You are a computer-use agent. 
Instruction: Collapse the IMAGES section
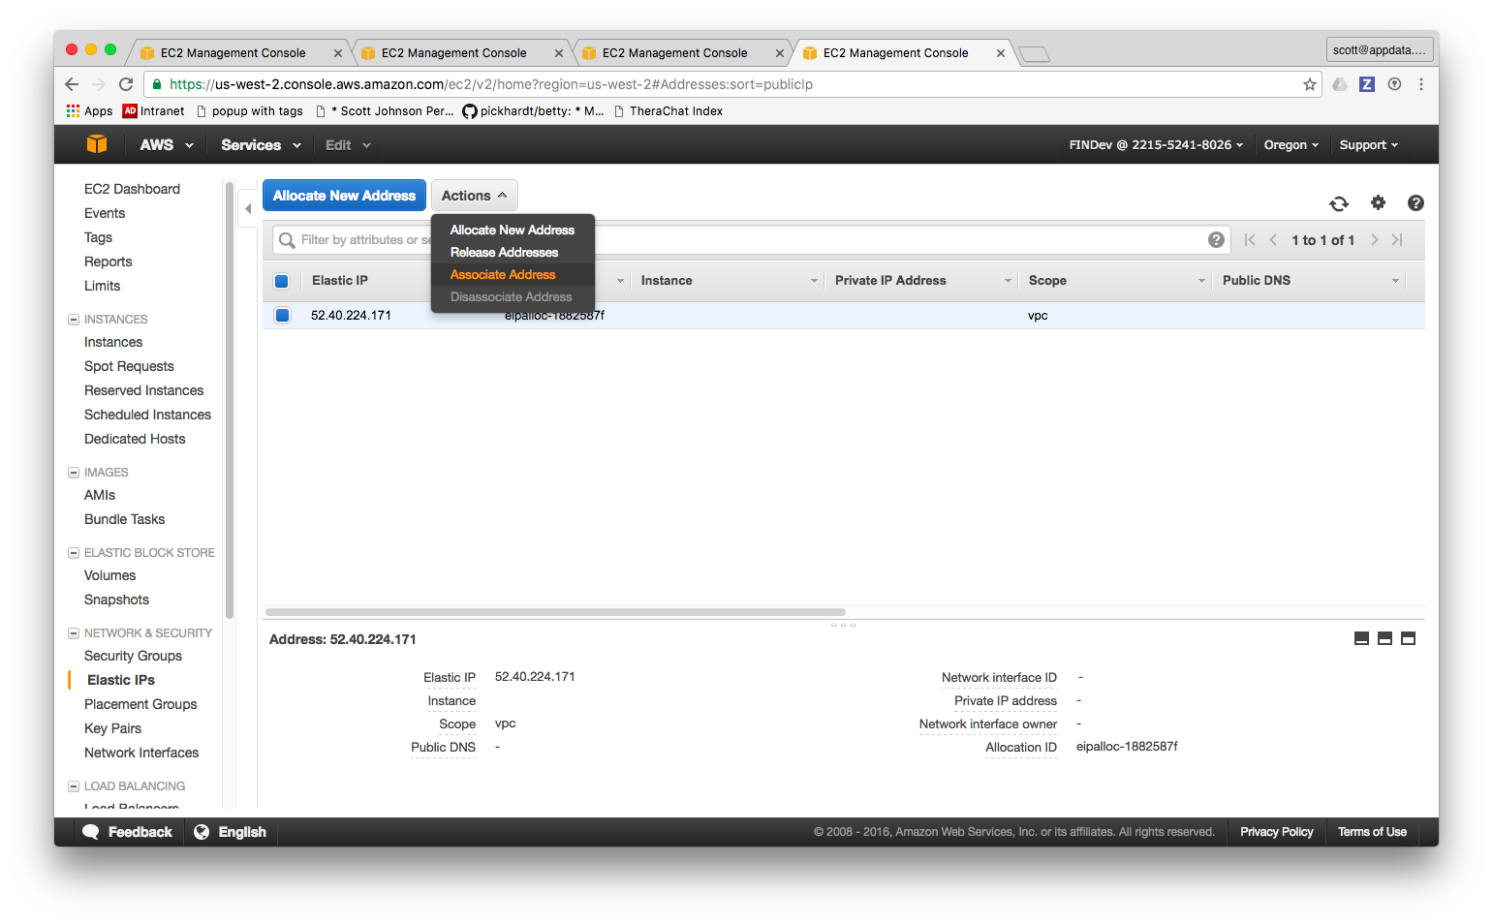(73, 473)
